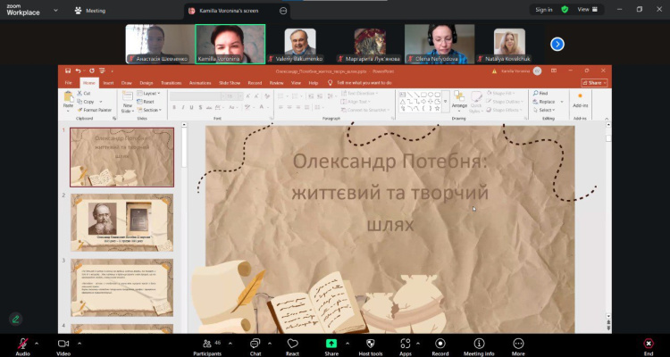The image size is (670, 357).
Task: Open the annotate pencil tool
Action: (16, 319)
